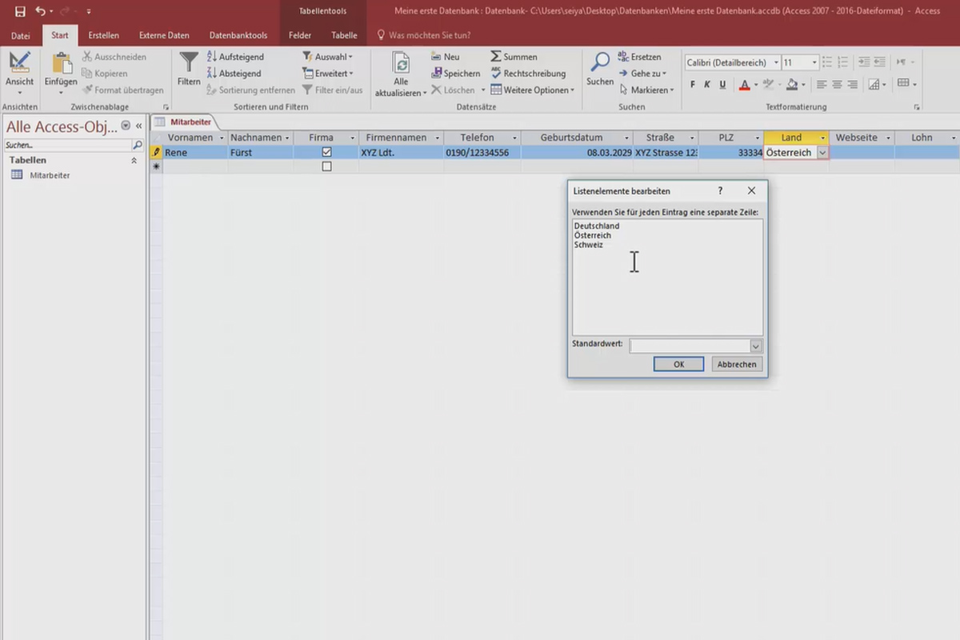Viewport: 960px width, 640px height.
Task: Check the Firma checkbox in new row
Action: [x=326, y=166]
